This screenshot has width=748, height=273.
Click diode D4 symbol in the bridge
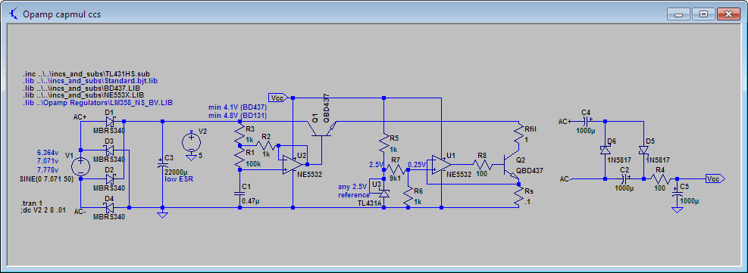[x=110, y=207]
